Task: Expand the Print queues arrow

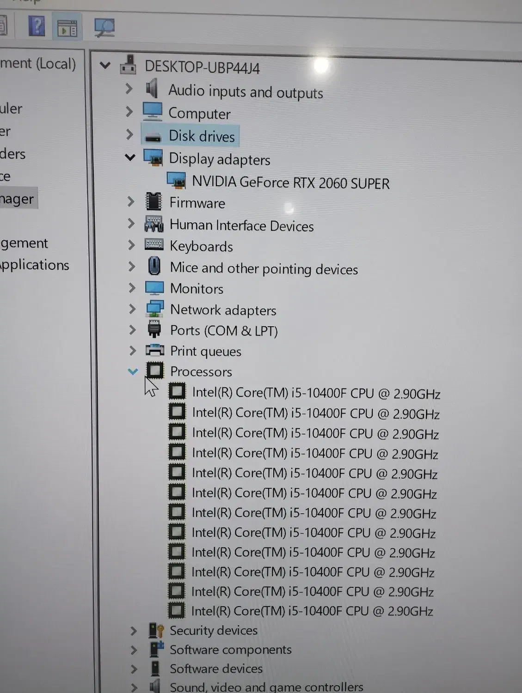Action: (133, 351)
